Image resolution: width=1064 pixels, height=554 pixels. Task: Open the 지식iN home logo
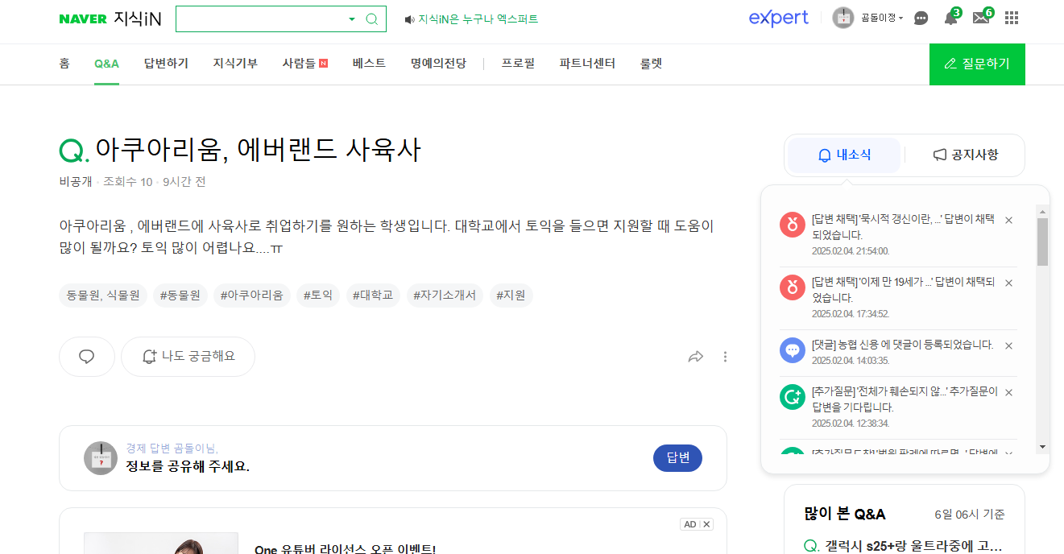[x=138, y=19]
